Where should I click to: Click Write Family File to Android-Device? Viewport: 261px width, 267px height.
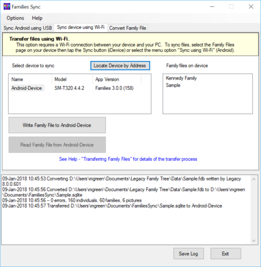(x=57, y=125)
